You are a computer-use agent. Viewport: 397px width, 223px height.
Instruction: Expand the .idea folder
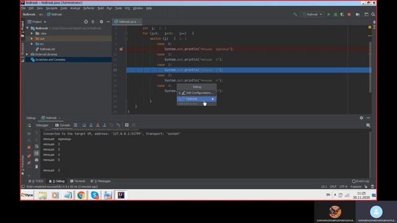click(x=32, y=33)
